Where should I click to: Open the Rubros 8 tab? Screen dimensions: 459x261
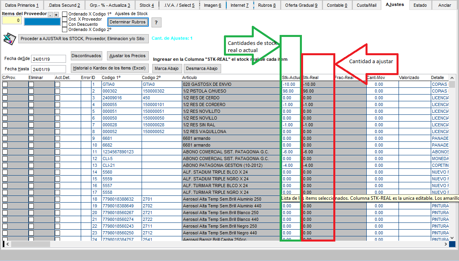(x=267, y=5)
